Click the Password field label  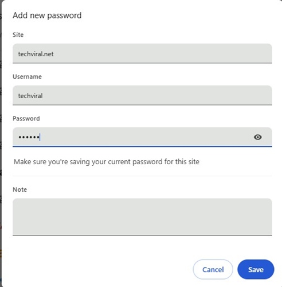point(26,118)
